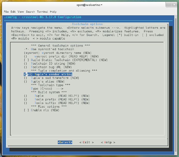
Task: Open the Edit menu
Action: [x=13, y=12]
